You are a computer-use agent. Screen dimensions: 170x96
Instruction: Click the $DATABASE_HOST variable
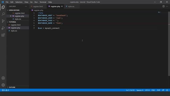pos(45,15)
